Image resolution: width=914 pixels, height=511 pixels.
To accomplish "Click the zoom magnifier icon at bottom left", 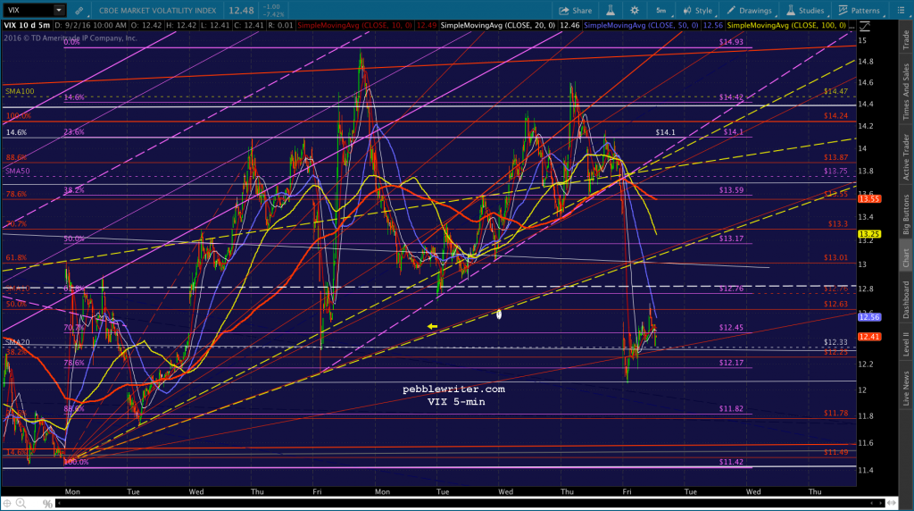I will pyautogui.click(x=21, y=504).
